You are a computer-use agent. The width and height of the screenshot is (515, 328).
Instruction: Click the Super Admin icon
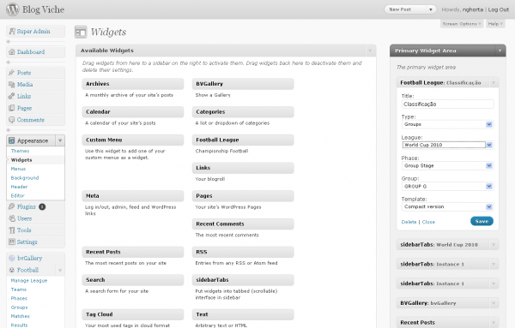point(12,31)
